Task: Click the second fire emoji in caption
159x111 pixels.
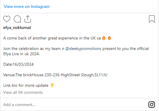Action: click(109, 38)
